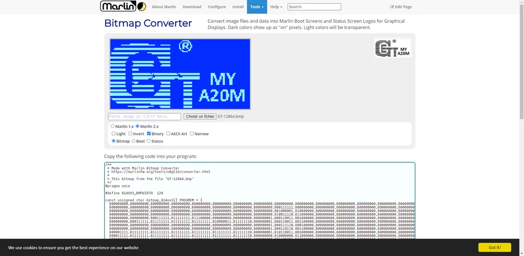This screenshot has height=256, width=524.
Task: Select the Bitmap radio button
Action: click(114, 141)
